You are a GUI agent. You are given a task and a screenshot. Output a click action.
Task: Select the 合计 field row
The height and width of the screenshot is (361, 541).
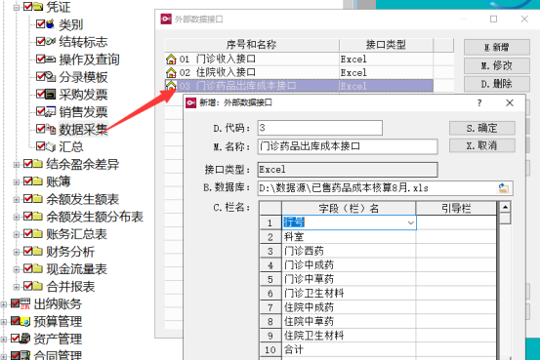[x=378, y=349]
